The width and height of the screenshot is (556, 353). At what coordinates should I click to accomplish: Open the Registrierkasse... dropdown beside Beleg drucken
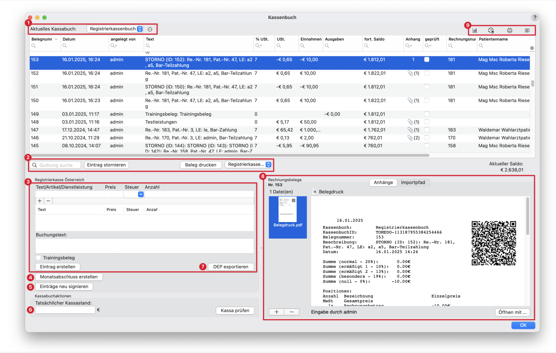tap(249, 164)
